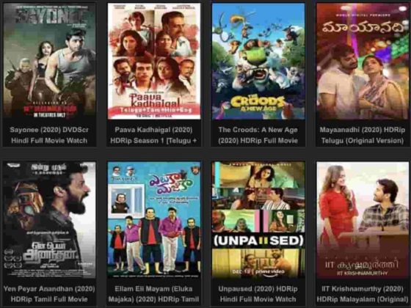
Task: Open the Paava Kadhaigal poster thumbnail
Action: (x=154, y=60)
